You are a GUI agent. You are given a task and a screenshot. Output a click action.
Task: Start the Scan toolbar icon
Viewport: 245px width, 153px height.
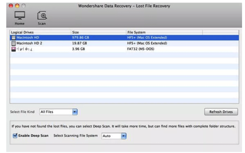pos(42,18)
